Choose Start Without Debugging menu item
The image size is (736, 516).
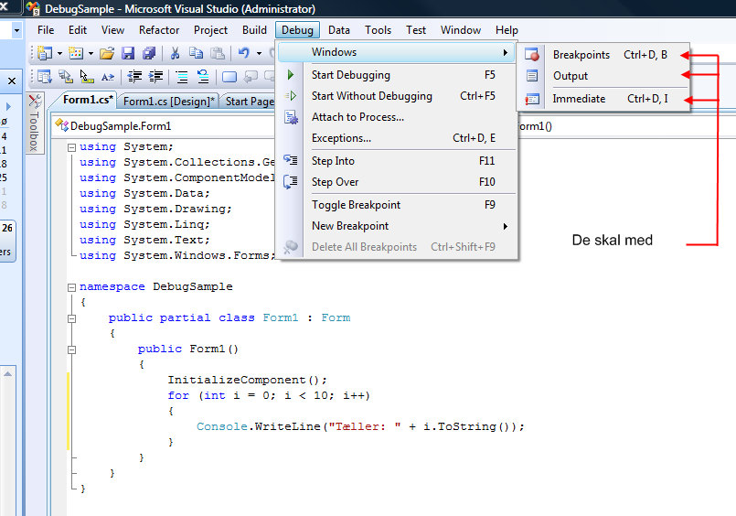click(x=396, y=96)
